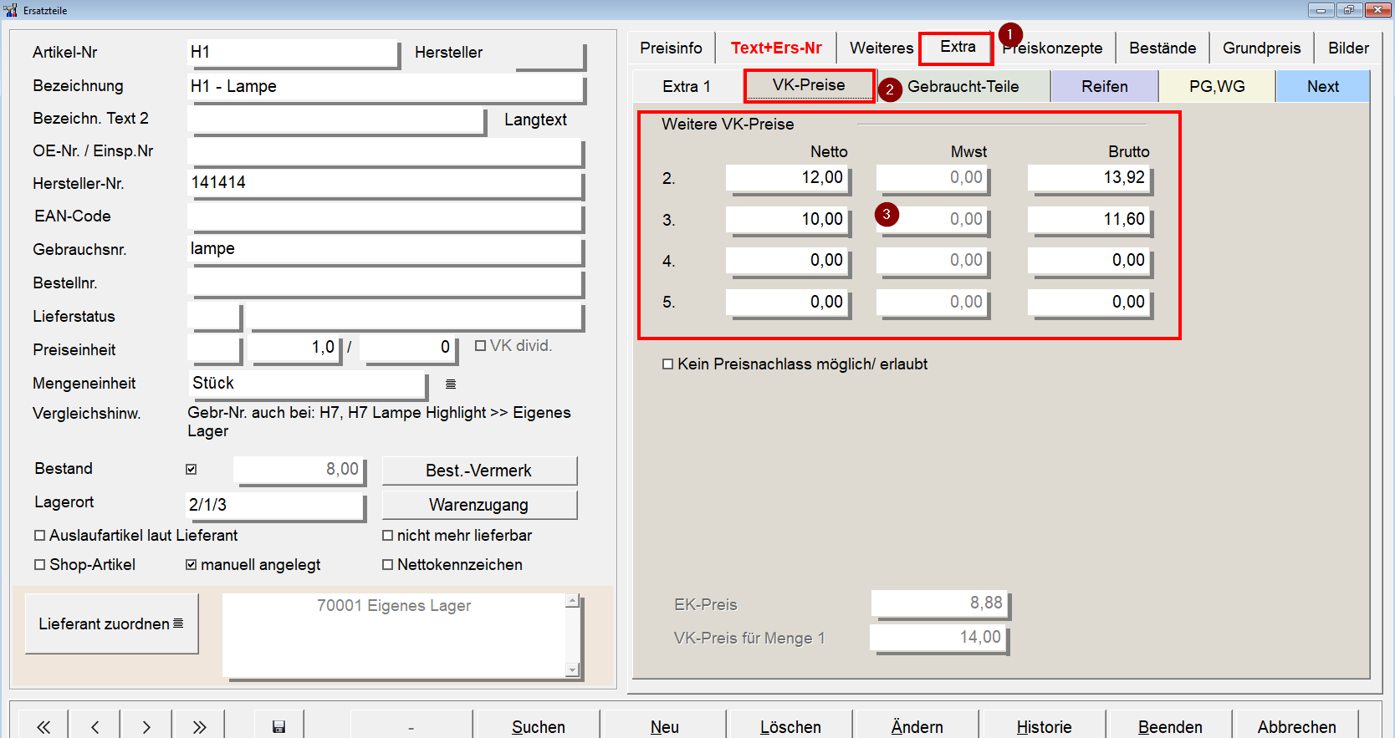Open the Bilder tab
Screen dimensions: 1395x738
[1348, 48]
